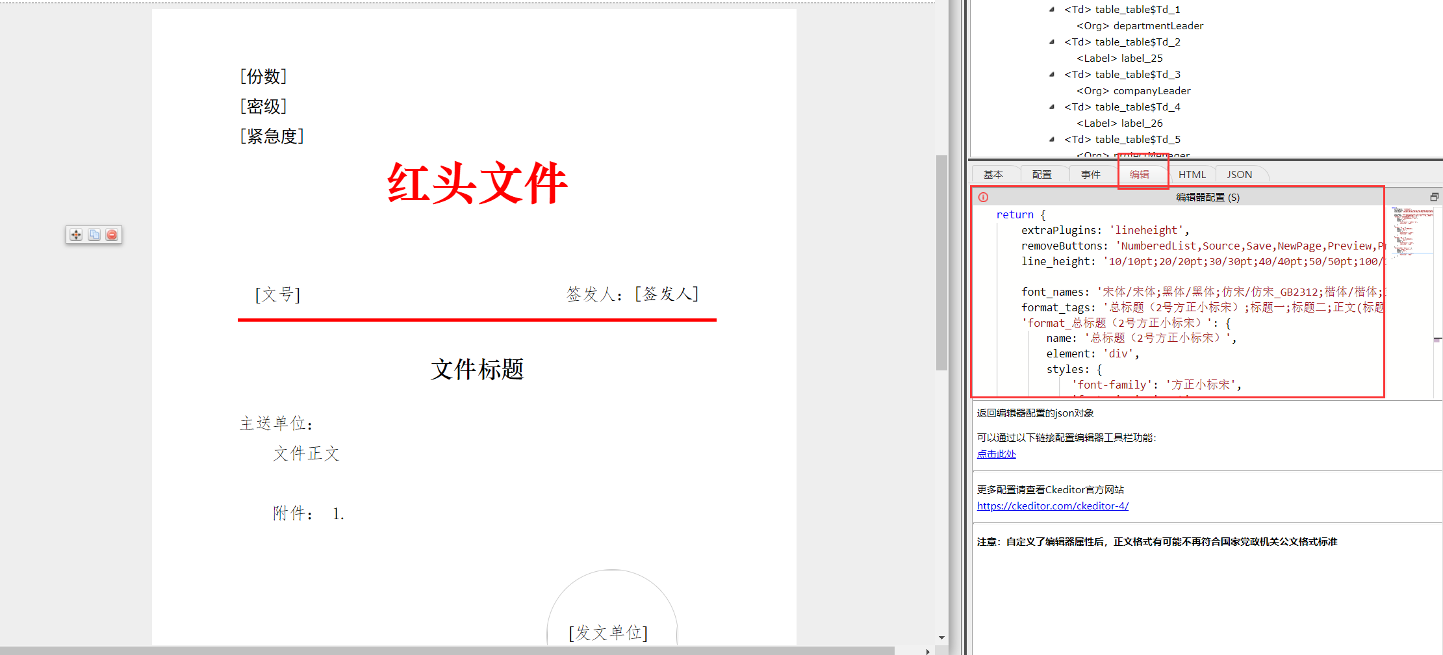Screen dimensions: 1443x655
Task: Click the [紧急度] placeholder in the document
Action: (x=272, y=136)
